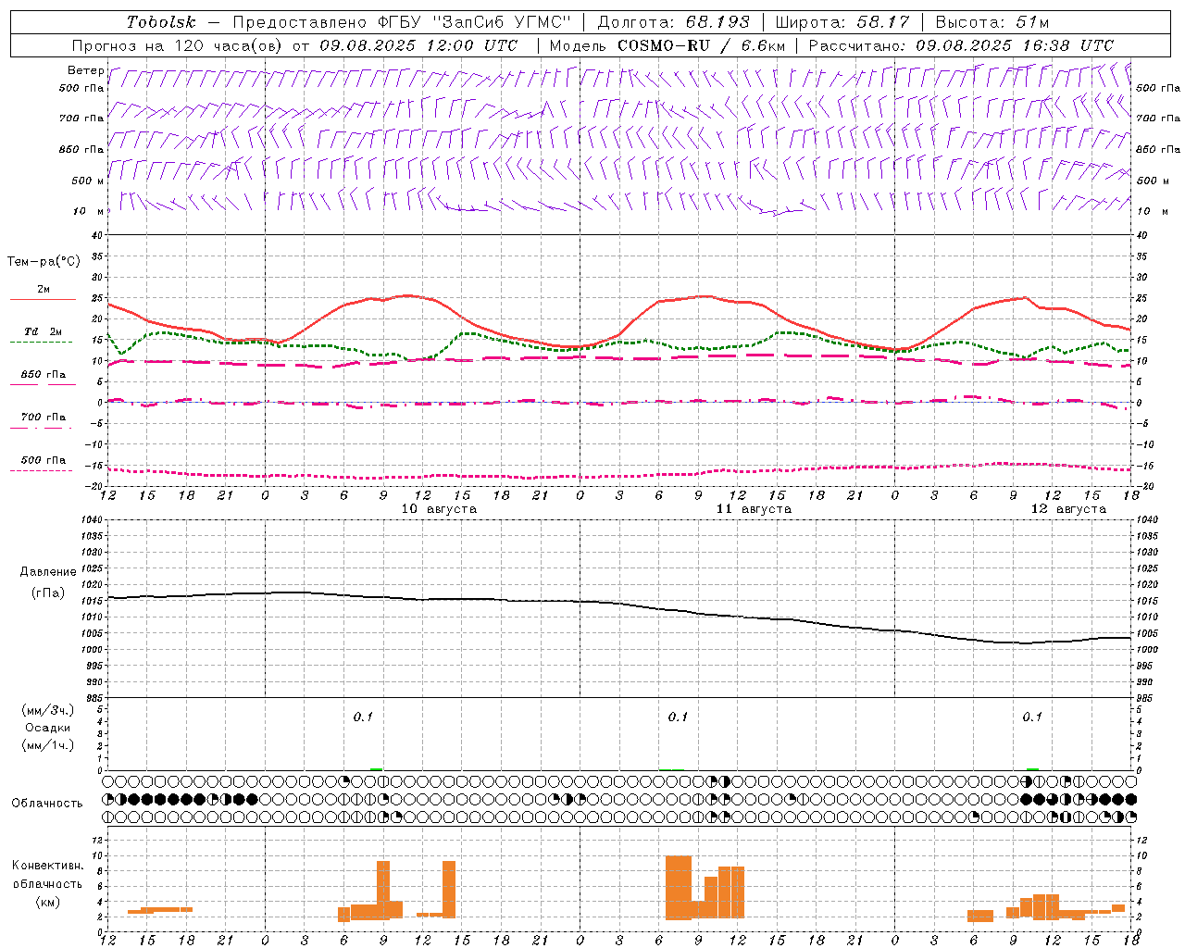The image size is (1185, 948).
Task: Click the 'Осадки' precipitation label
Action: (x=48, y=728)
